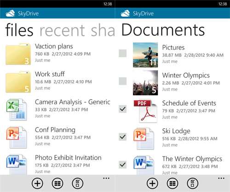Check the box next to Pictures

pos(122,53)
